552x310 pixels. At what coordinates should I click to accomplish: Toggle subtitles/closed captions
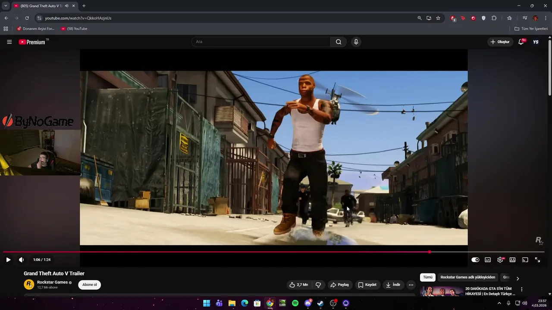(488, 260)
